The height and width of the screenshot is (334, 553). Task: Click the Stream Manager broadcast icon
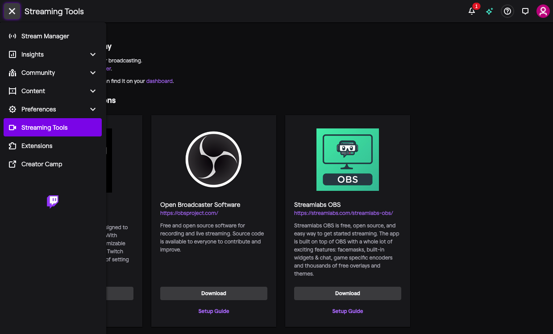(x=12, y=36)
